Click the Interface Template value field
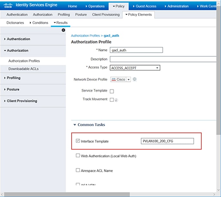Viewport: 221px width, 197px height. click(x=167, y=141)
